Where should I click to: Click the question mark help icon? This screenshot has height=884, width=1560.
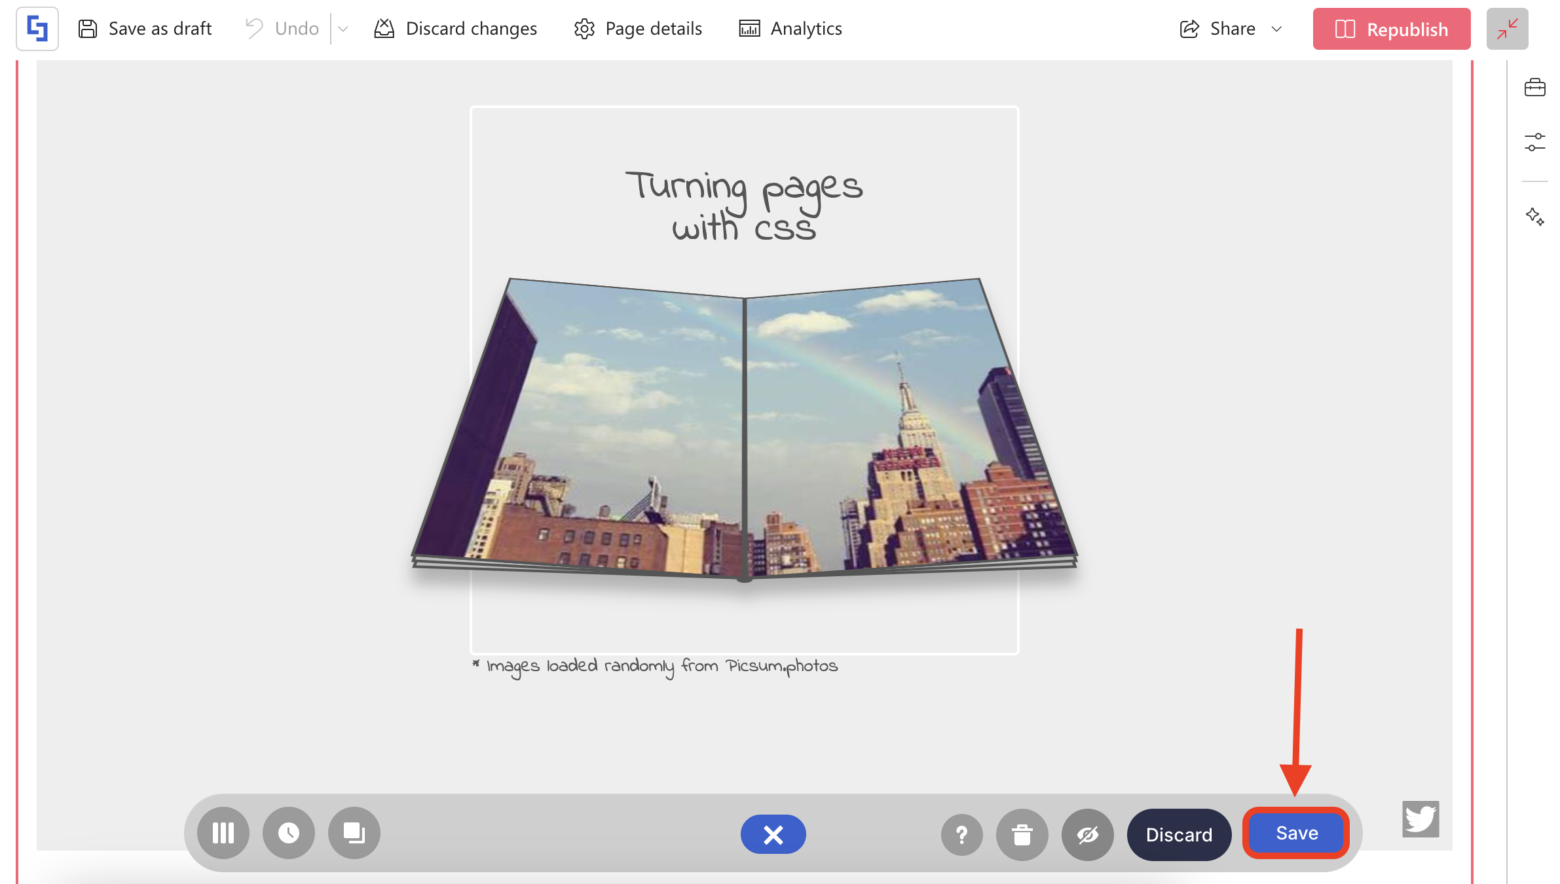click(x=961, y=834)
